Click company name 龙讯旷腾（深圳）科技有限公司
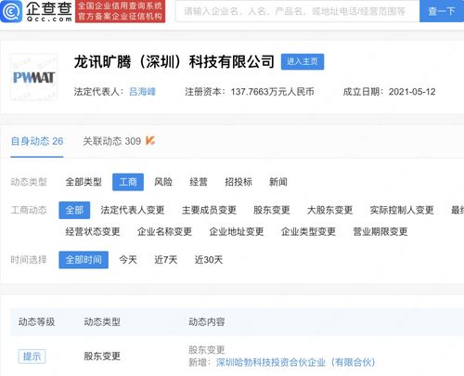The image size is (464, 376). point(174,61)
